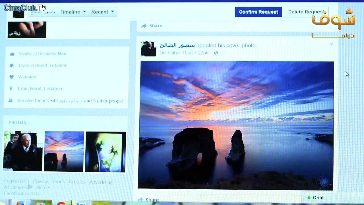This screenshot has width=364, height=205.
Task: Open the PHOTOS section heading
Action: point(17,123)
